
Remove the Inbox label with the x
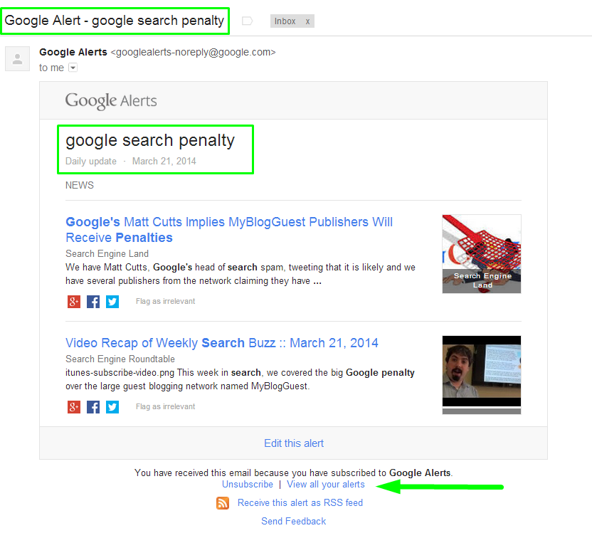tap(307, 21)
